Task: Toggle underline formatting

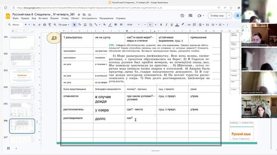Action: (x=171, y=25)
